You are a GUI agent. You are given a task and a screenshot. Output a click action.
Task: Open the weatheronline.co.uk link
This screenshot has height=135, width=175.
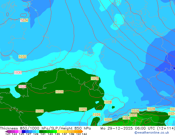(152, 133)
